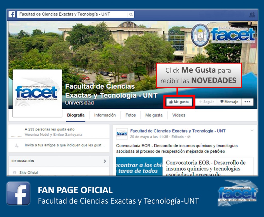
Task: Click the Sitio Oficial text
Action: point(28,173)
